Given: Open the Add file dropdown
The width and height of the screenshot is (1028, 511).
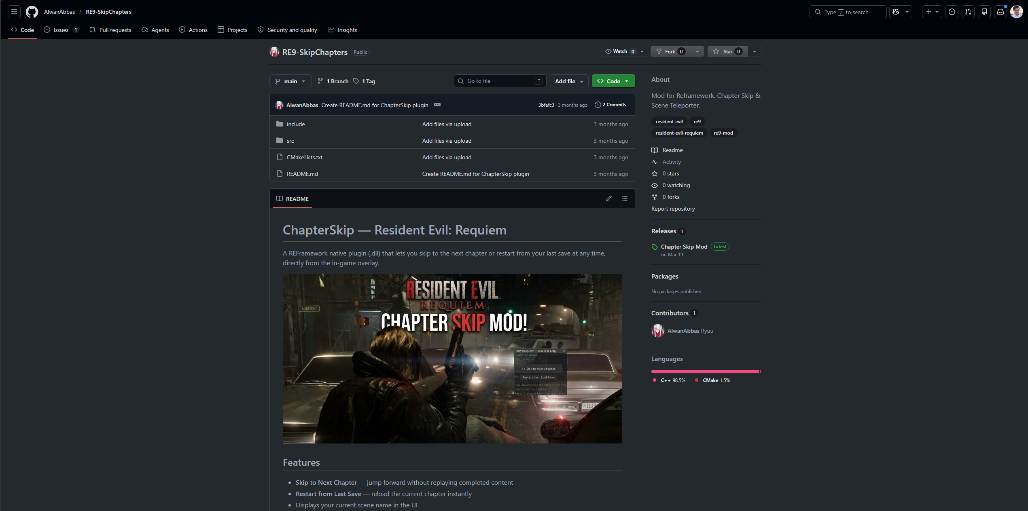Looking at the screenshot, I should [569, 81].
